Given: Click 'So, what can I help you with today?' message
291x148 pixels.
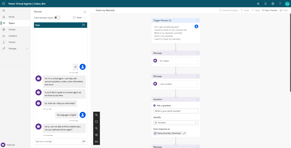Looking at the screenshot, I should pyautogui.click(x=60, y=103).
